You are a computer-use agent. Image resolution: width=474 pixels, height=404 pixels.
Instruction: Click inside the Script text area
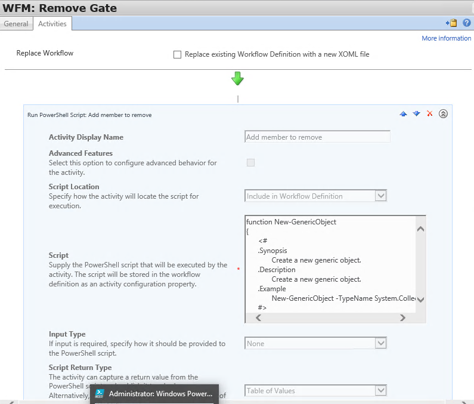330,264
